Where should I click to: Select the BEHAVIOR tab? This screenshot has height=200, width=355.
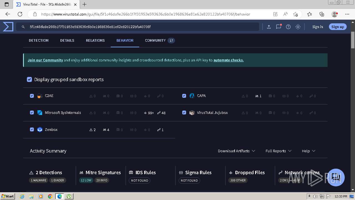click(x=125, y=41)
